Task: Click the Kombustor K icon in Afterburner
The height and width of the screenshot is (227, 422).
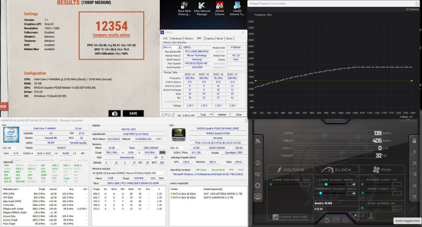Action: click(257, 152)
